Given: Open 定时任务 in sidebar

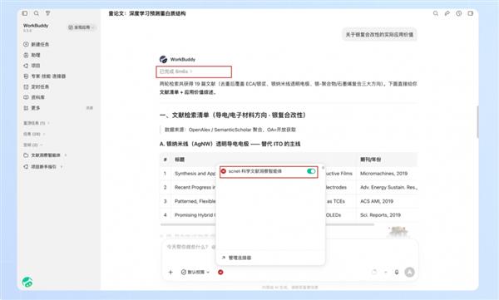Looking at the screenshot, I should point(36,86).
